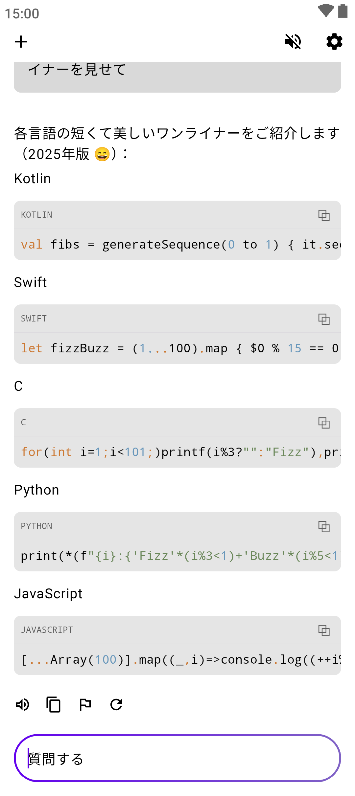
Task: Toggle the muted speaker icon
Action: tap(293, 42)
